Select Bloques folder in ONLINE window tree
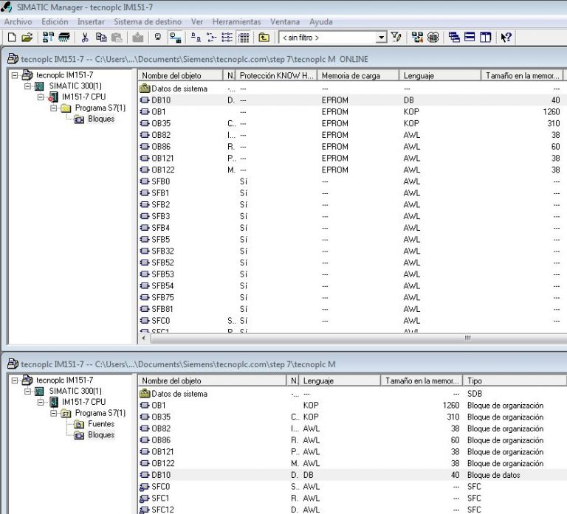 click(x=101, y=119)
